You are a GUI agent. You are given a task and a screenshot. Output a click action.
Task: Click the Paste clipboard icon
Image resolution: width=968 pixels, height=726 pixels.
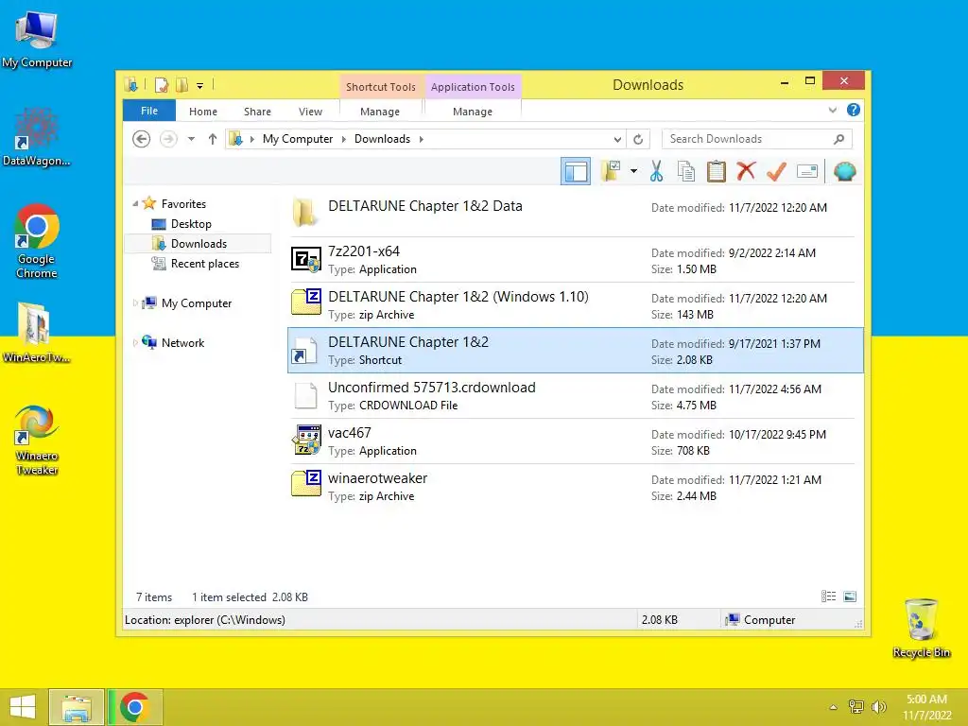coord(717,171)
